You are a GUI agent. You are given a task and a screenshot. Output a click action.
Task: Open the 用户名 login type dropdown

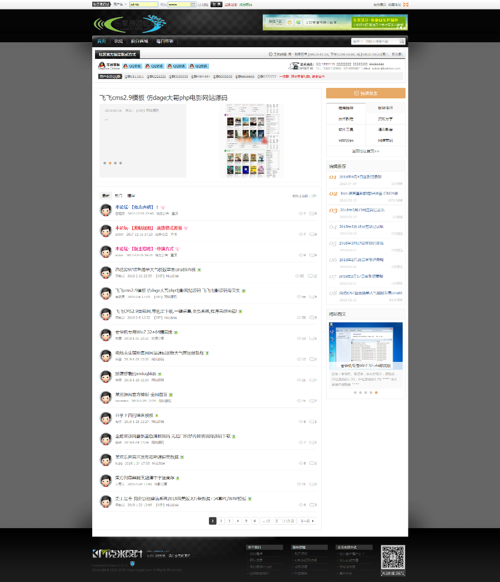(120, 4)
